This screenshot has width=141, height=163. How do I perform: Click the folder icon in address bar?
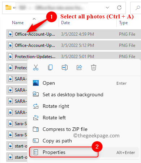click(8, 8)
